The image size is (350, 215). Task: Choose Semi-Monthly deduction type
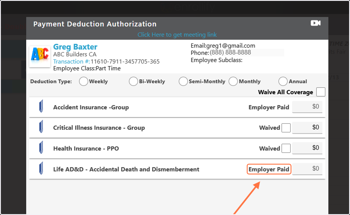[183, 82]
